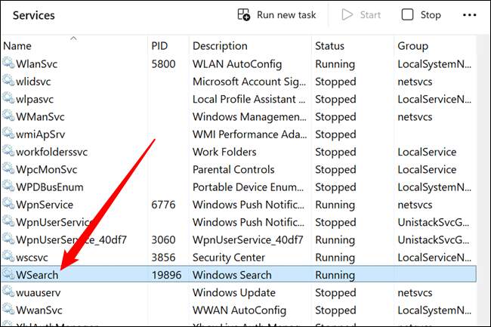Viewport: 491px width, 327px height.
Task: Sort services by the Name column header
Action: (x=17, y=46)
